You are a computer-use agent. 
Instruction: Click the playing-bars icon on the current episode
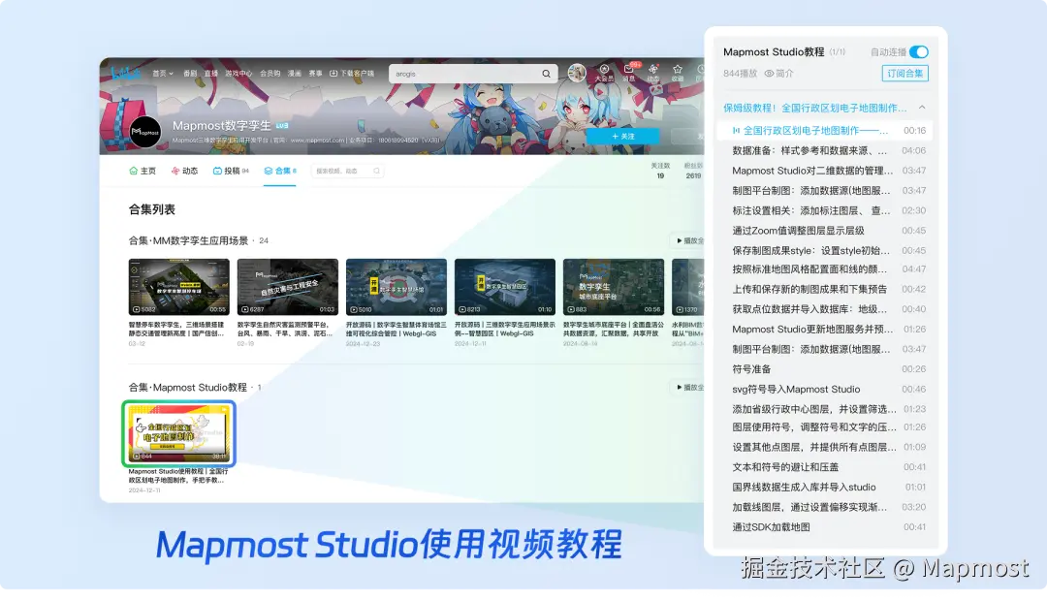pyautogui.click(x=736, y=131)
